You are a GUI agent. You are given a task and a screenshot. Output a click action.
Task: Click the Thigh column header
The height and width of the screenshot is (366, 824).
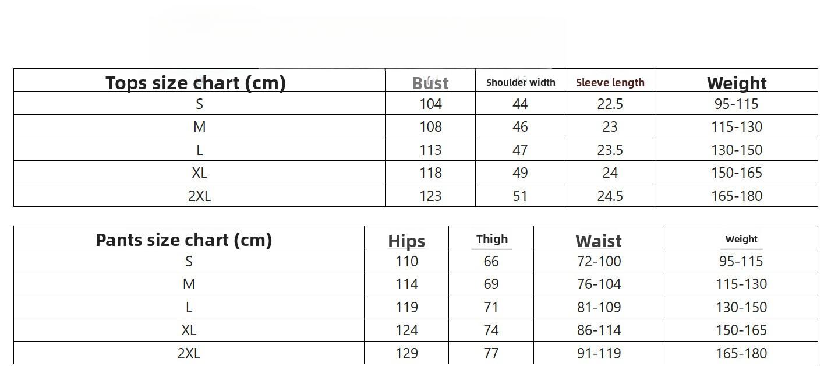tap(491, 238)
